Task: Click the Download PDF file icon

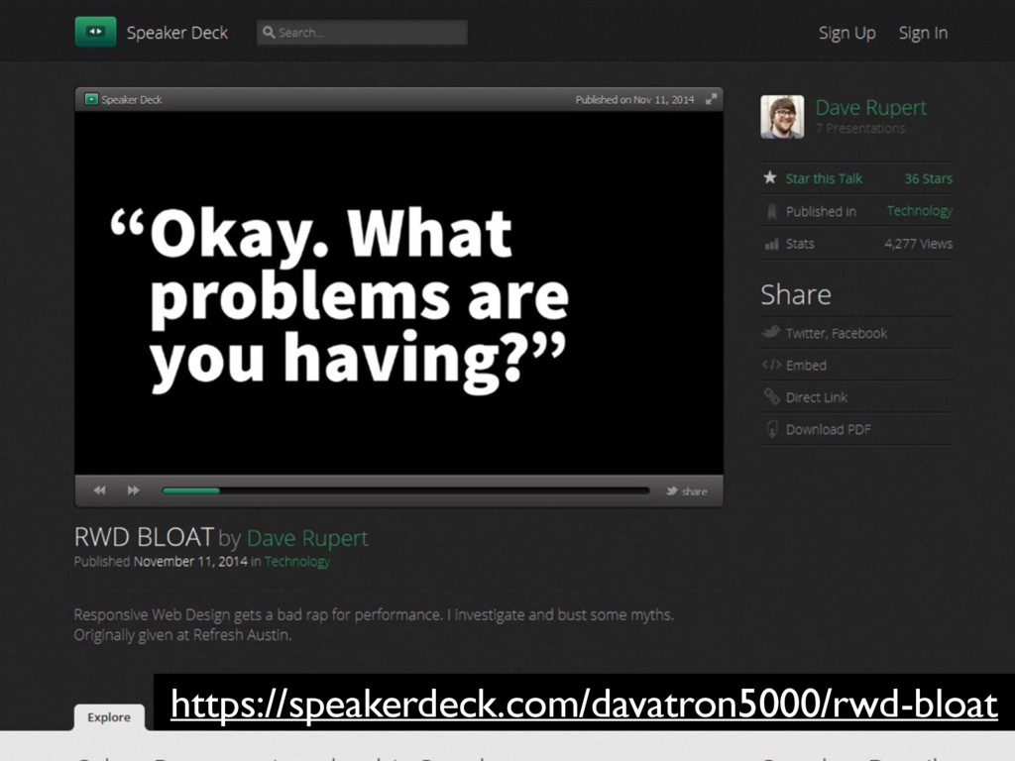Action: pos(771,428)
